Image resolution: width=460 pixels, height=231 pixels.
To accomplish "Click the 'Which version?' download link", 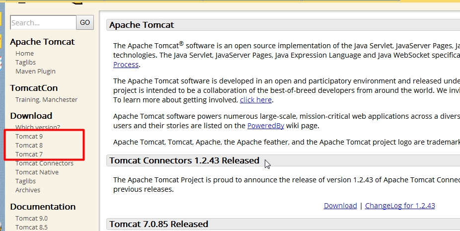I will [x=38, y=128].
